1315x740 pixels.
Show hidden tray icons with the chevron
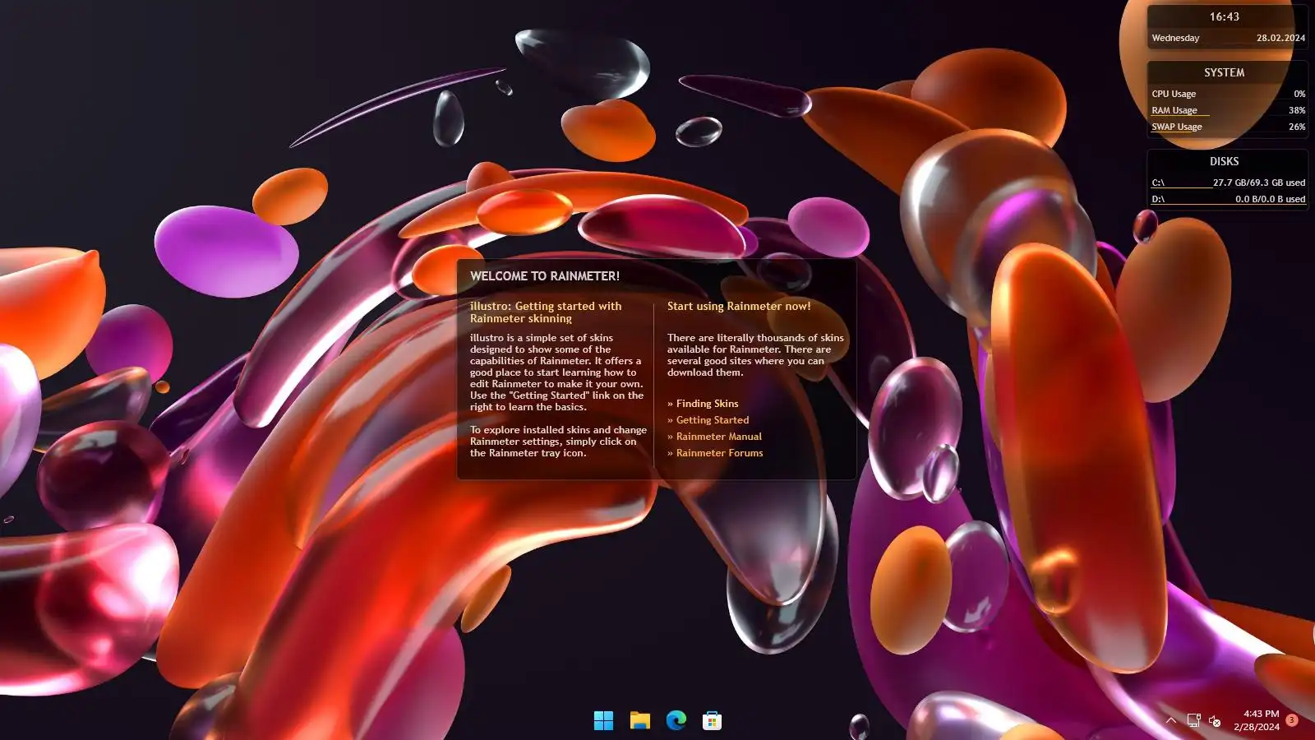click(1171, 721)
